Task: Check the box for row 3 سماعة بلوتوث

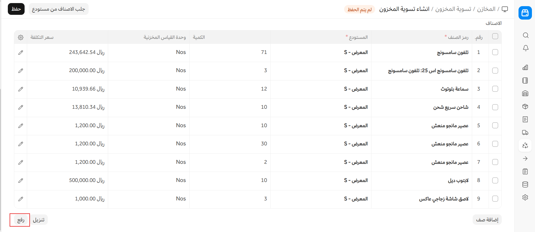Action: point(495,89)
